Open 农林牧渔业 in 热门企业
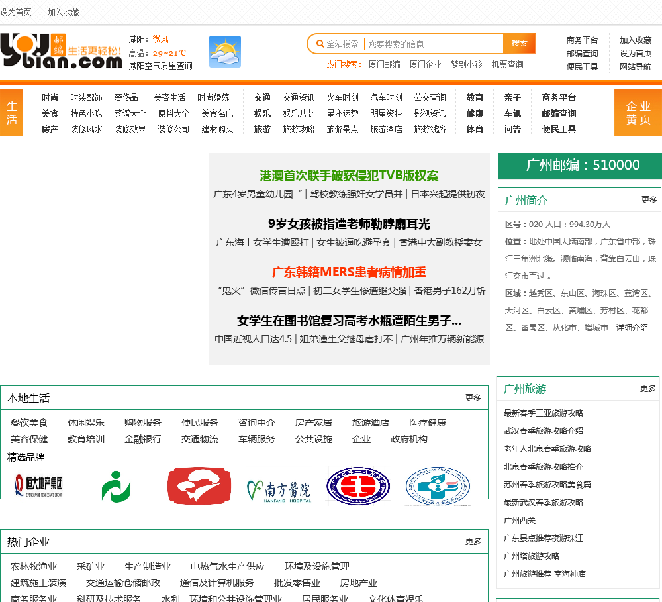The image size is (662, 602). [34, 566]
